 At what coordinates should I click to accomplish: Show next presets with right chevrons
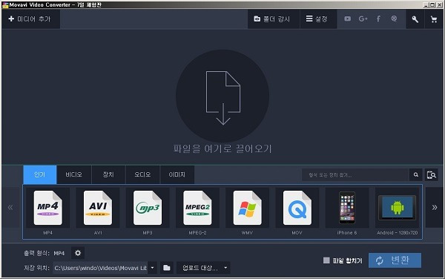pyautogui.click(x=435, y=208)
